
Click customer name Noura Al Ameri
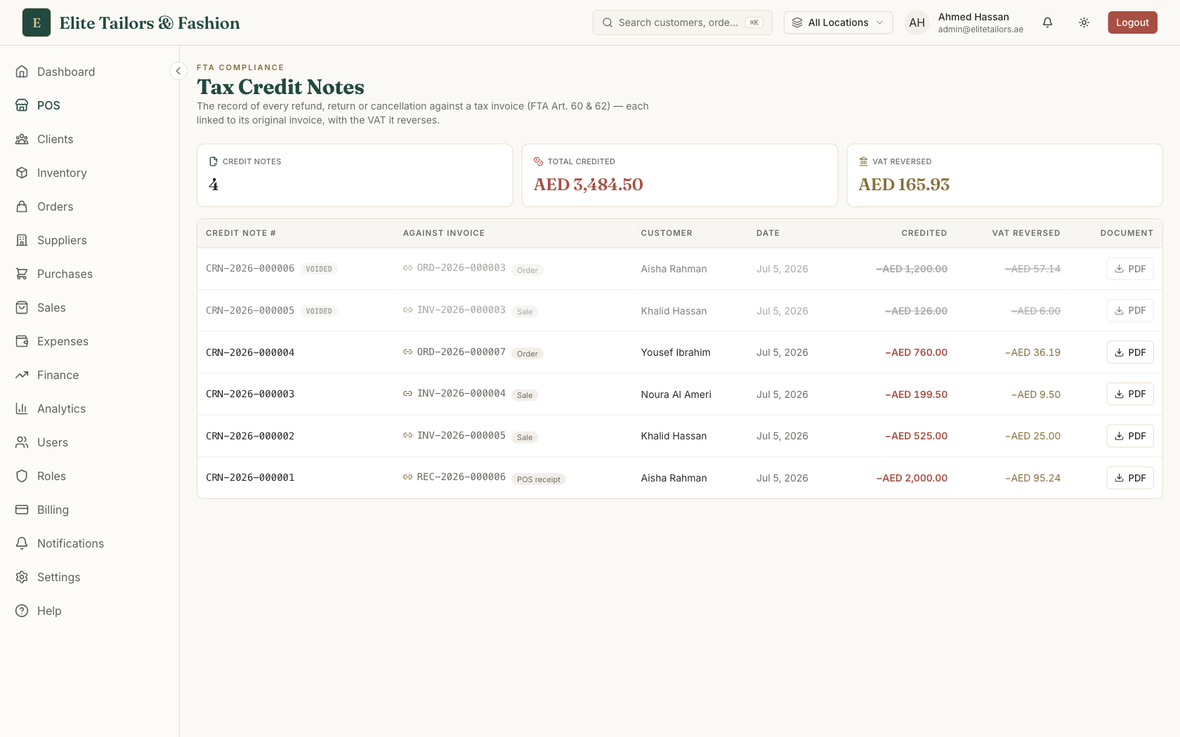click(676, 394)
